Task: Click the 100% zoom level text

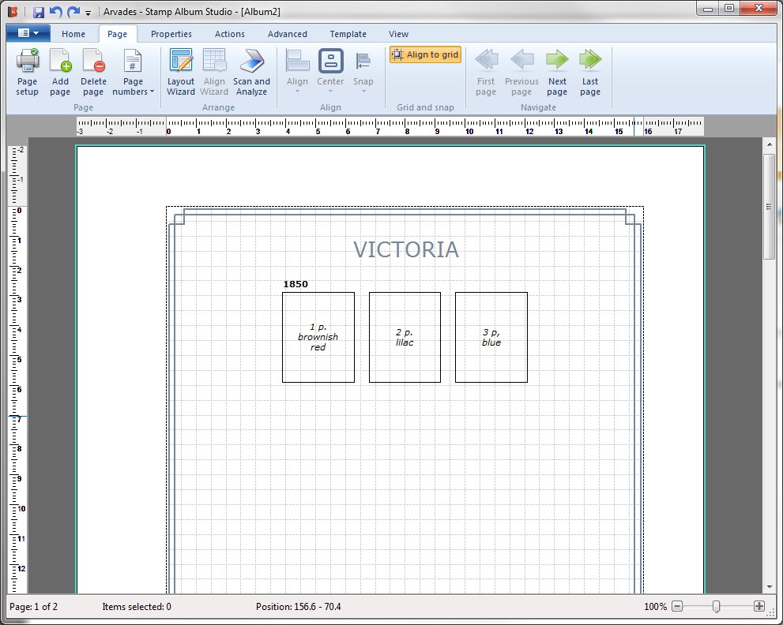Action: pos(655,607)
